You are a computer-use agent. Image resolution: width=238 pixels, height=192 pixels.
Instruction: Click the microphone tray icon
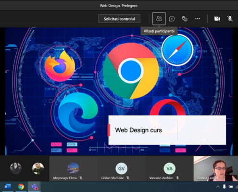(224, 187)
